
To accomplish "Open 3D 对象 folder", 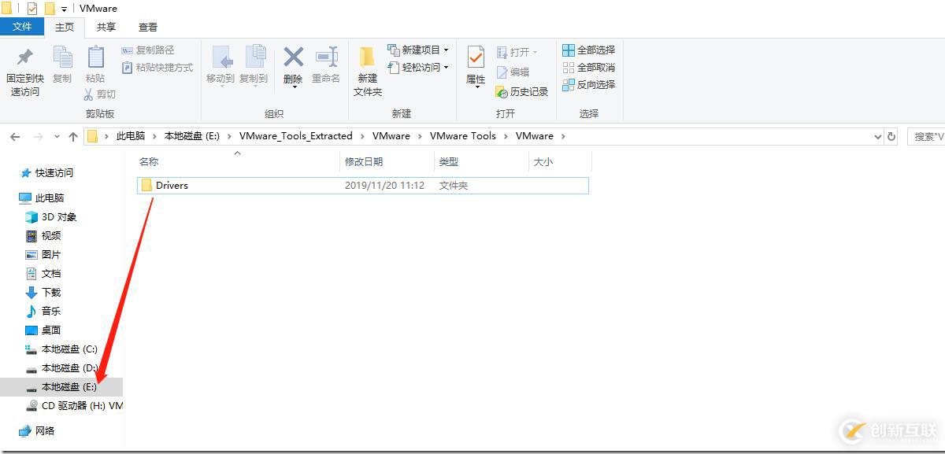I will coord(50,217).
